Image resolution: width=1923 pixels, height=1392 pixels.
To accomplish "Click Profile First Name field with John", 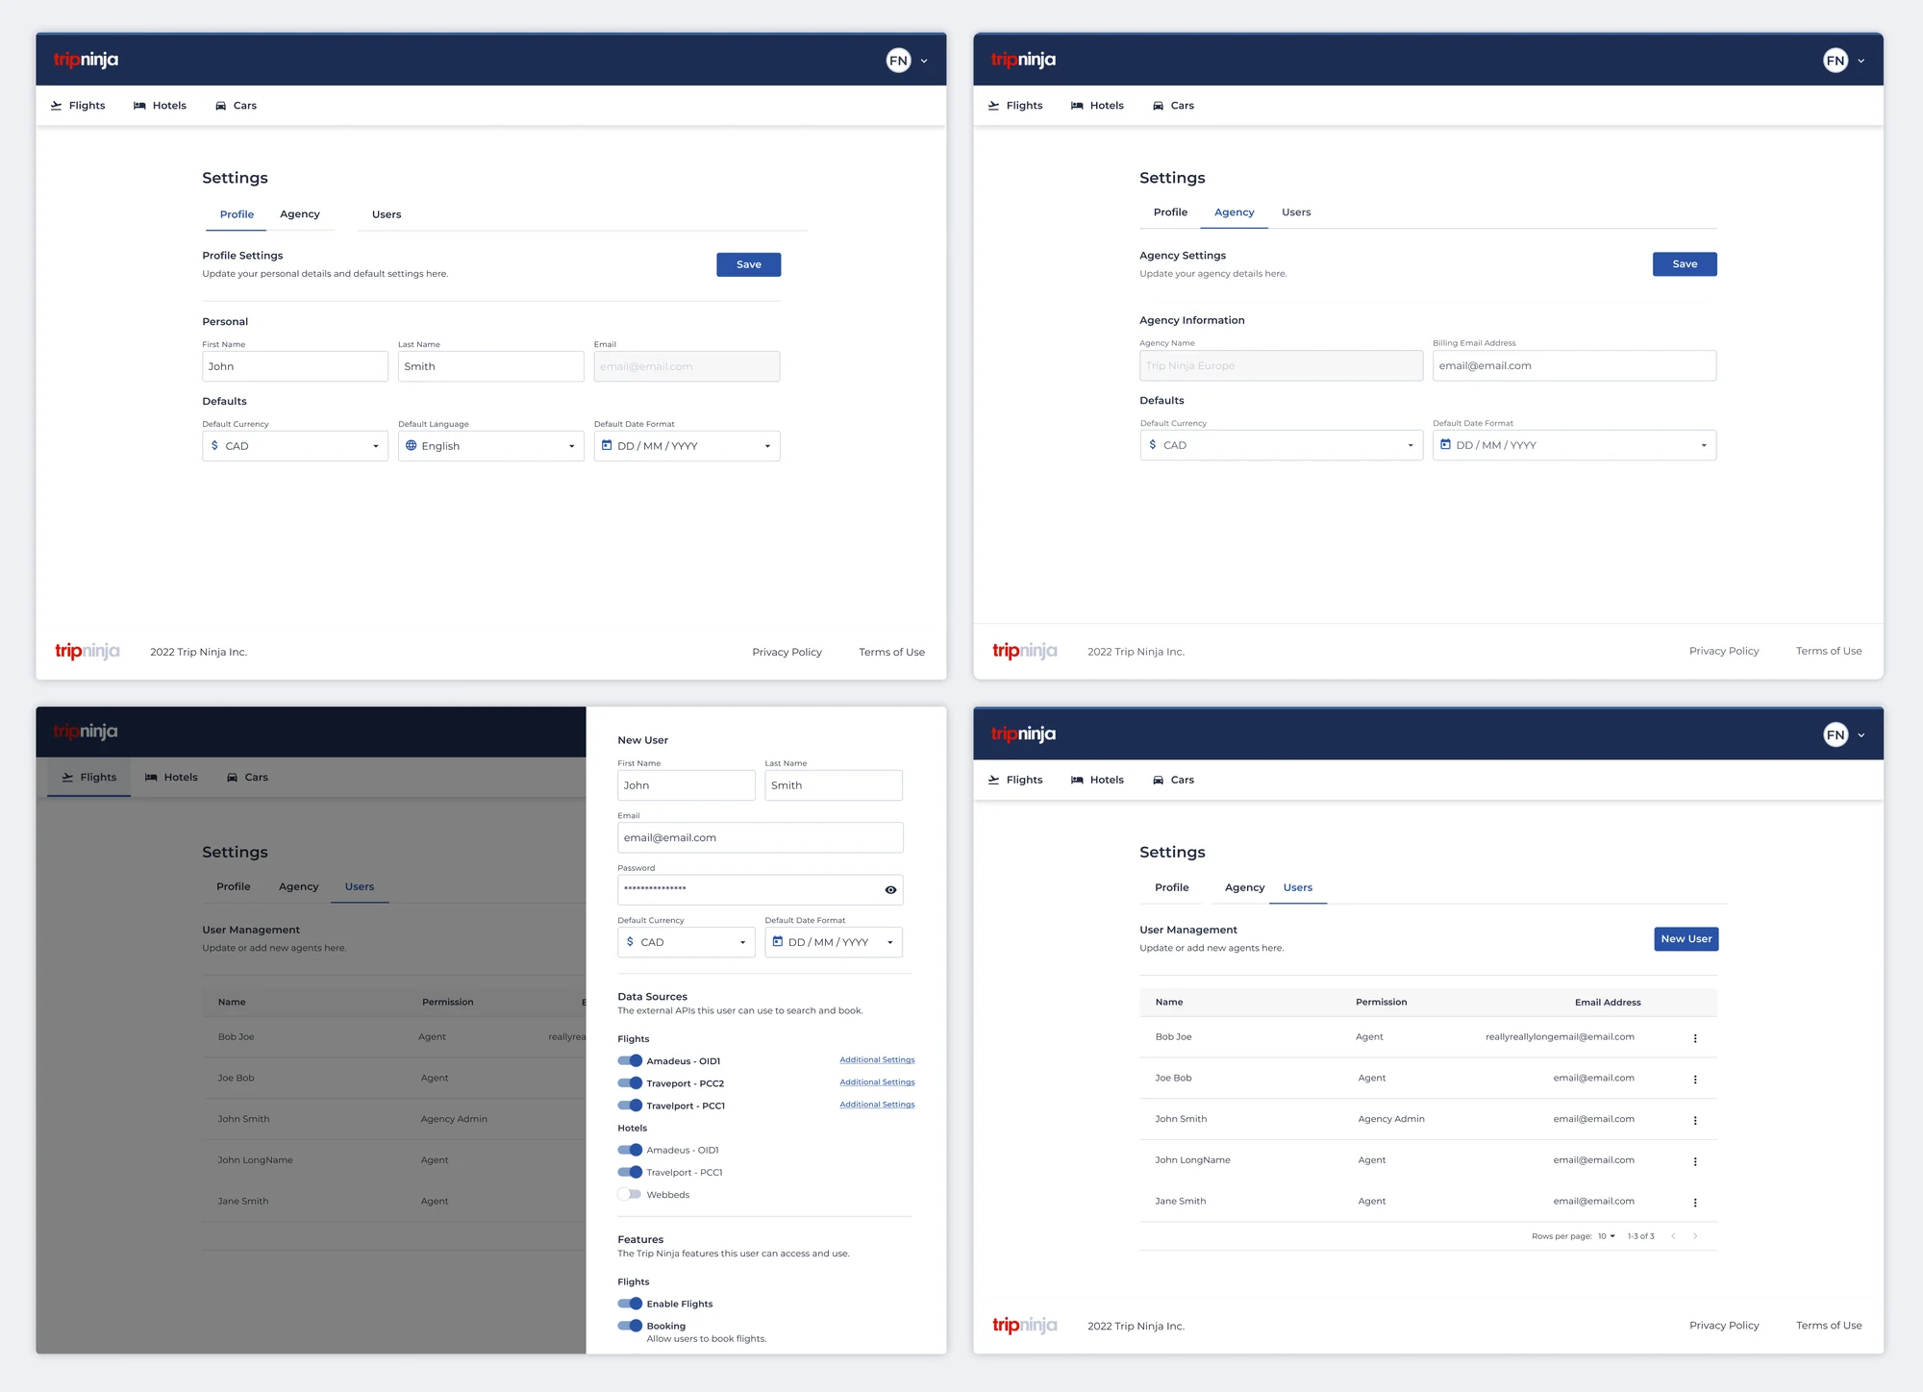I will (295, 366).
